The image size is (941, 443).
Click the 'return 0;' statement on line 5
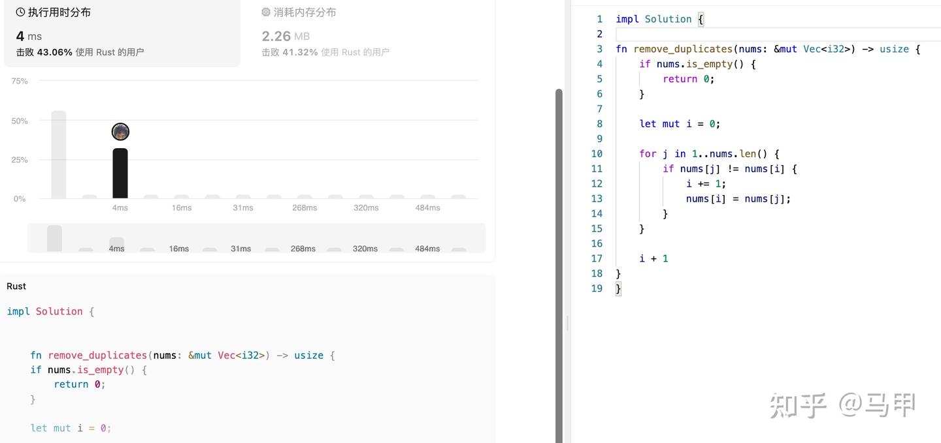[689, 79]
